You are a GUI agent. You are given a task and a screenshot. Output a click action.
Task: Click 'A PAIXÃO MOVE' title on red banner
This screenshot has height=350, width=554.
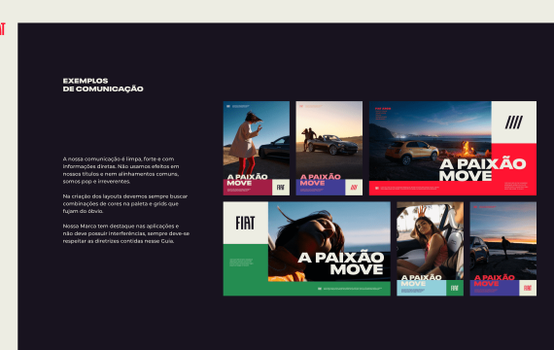(x=483, y=170)
